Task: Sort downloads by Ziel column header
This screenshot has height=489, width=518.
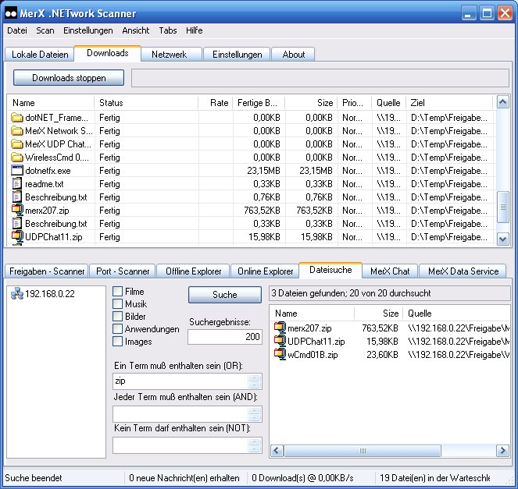Action: tap(449, 103)
